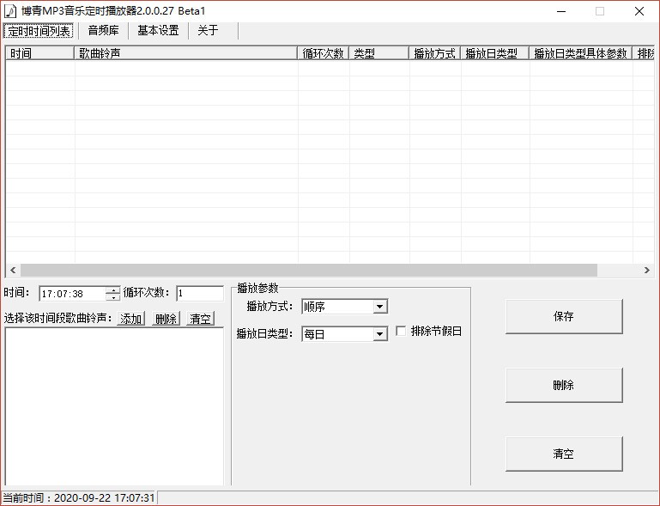Viewport: 660px width, 506px height.
Task: Open the 关于 tab
Action: (x=208, y=31)
